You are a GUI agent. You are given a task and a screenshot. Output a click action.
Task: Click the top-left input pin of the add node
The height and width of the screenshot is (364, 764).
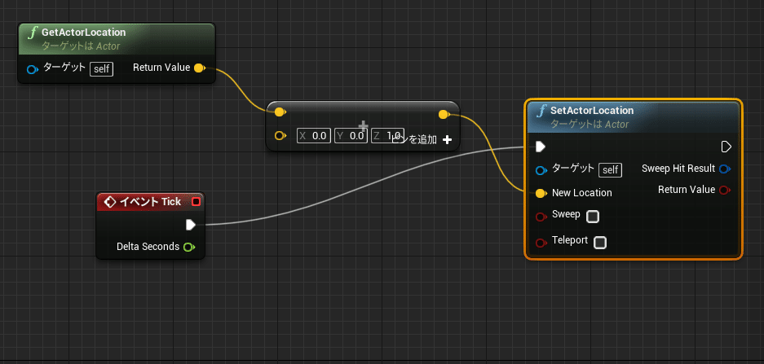click(279, 112)
